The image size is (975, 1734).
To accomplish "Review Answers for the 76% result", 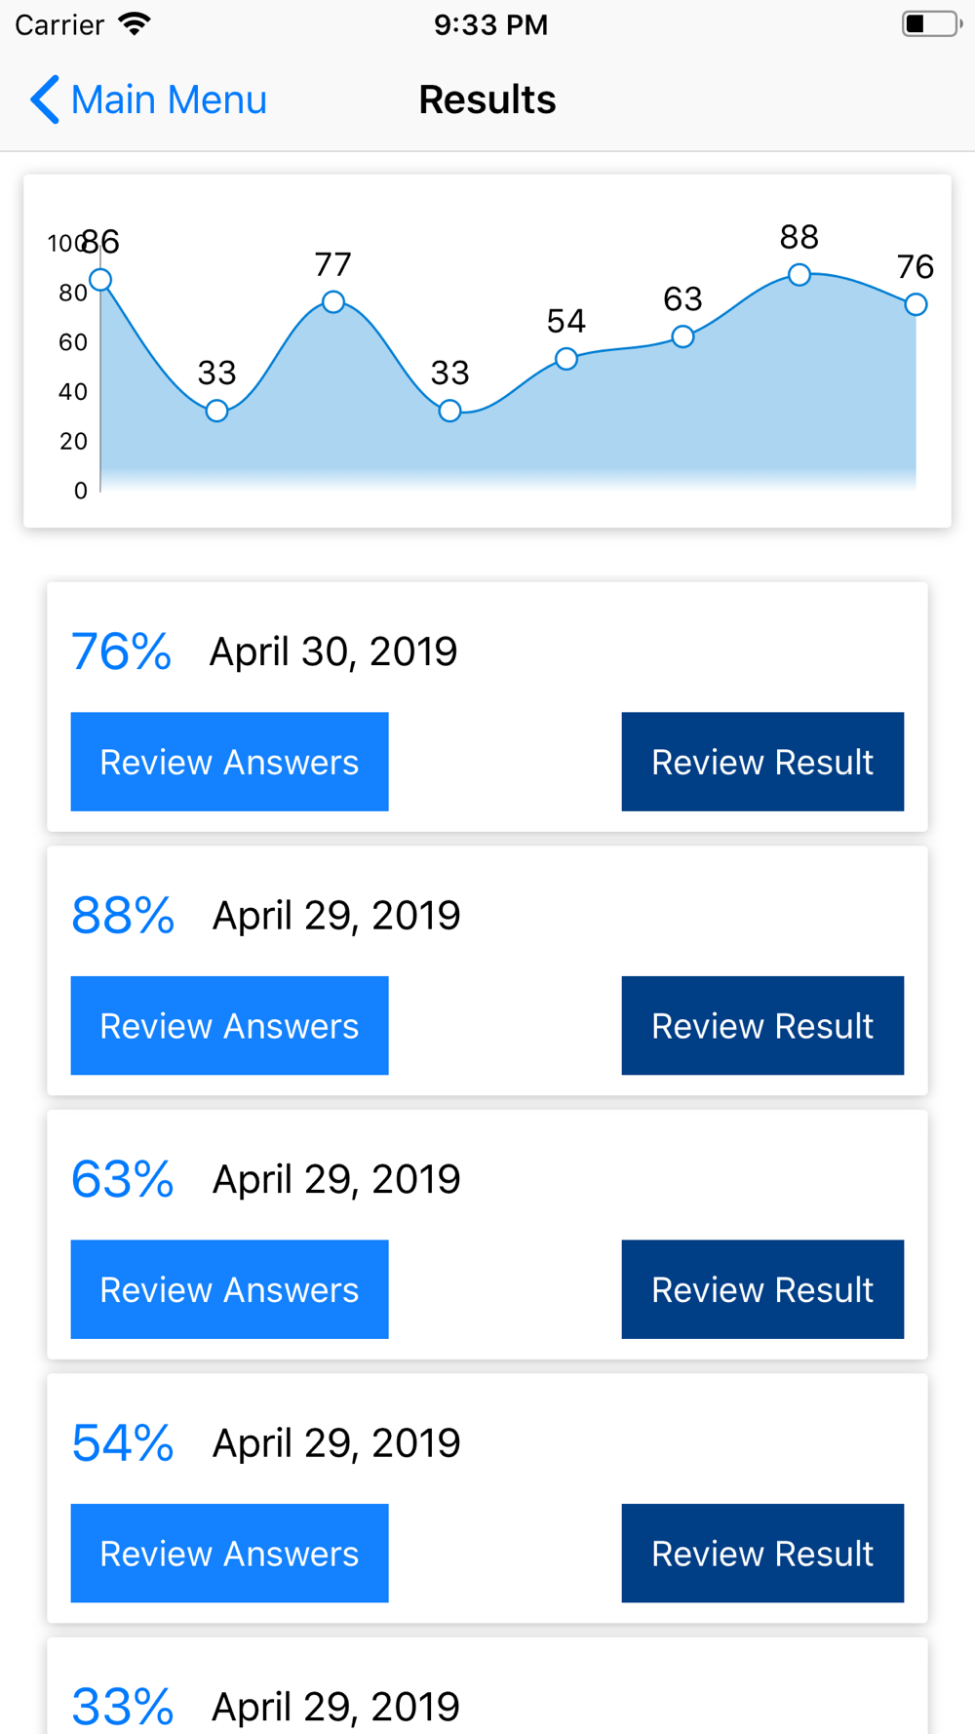I will [229, 762].
